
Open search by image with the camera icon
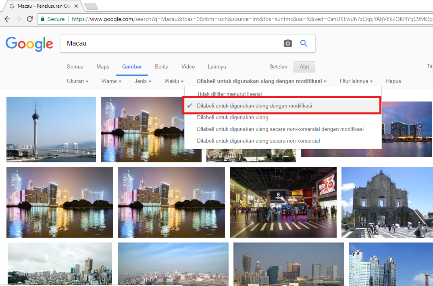tap(288, 43)
